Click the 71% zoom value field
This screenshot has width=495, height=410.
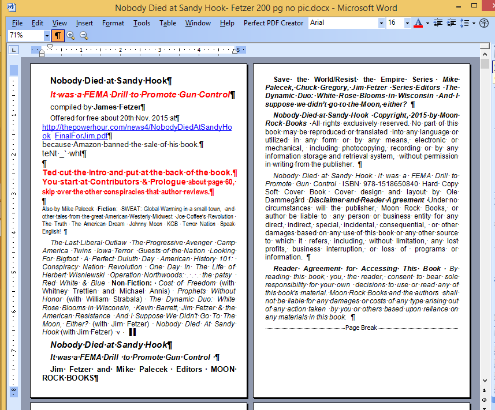point(26,35)
